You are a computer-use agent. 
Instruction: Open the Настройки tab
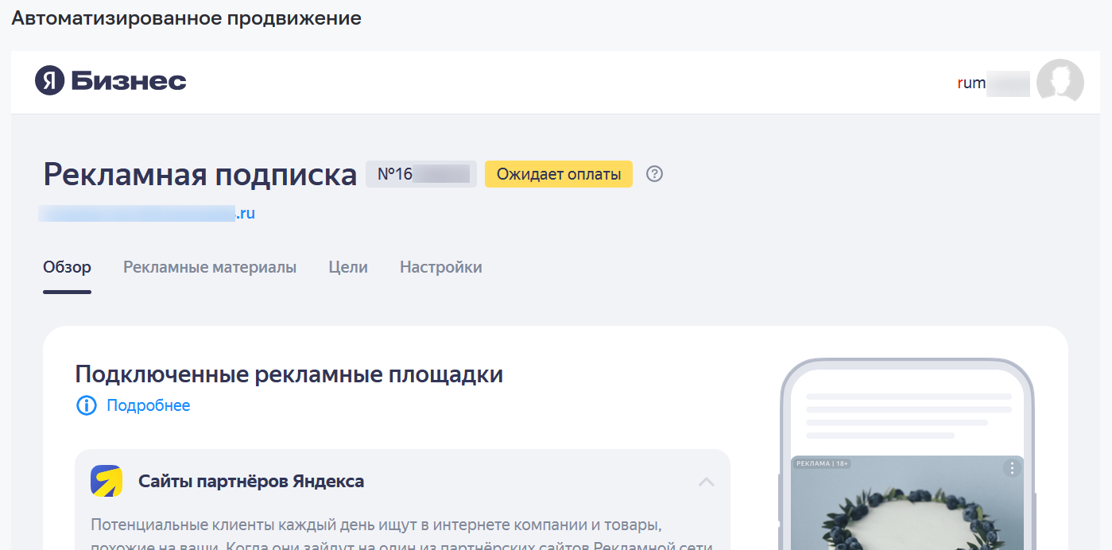[441, 267]
